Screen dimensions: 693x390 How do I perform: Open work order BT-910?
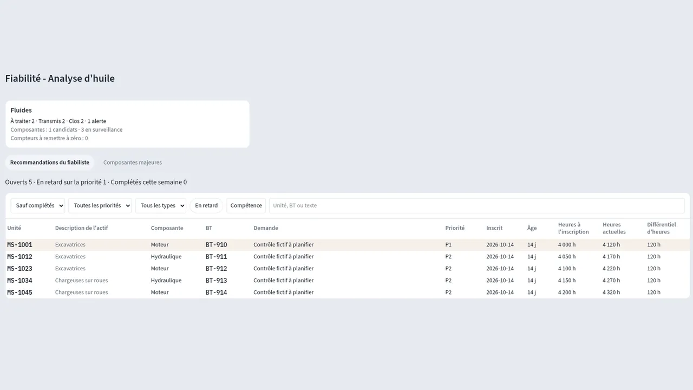[x=217, y=245]
